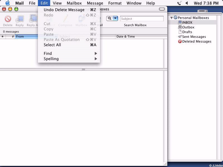Image resolution: width=223 pixels, height=167 pixels.
Task: Open the File menu
Action: click(32, 3)
